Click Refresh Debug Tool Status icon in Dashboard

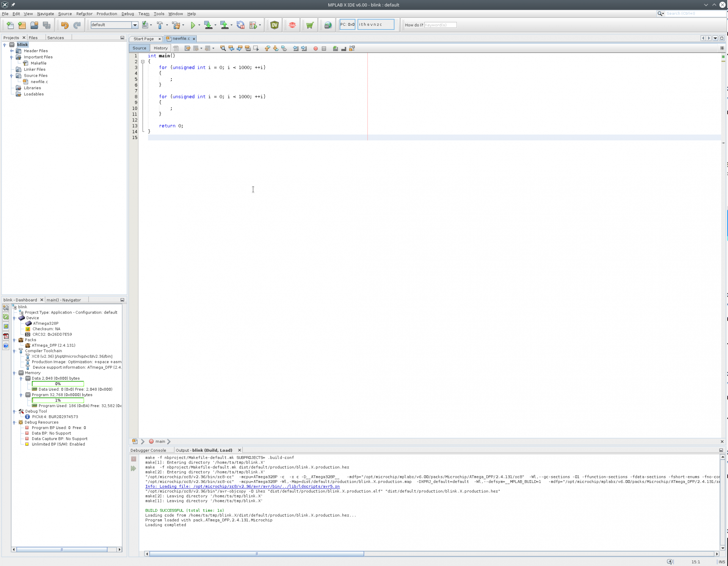pos(6,317)
